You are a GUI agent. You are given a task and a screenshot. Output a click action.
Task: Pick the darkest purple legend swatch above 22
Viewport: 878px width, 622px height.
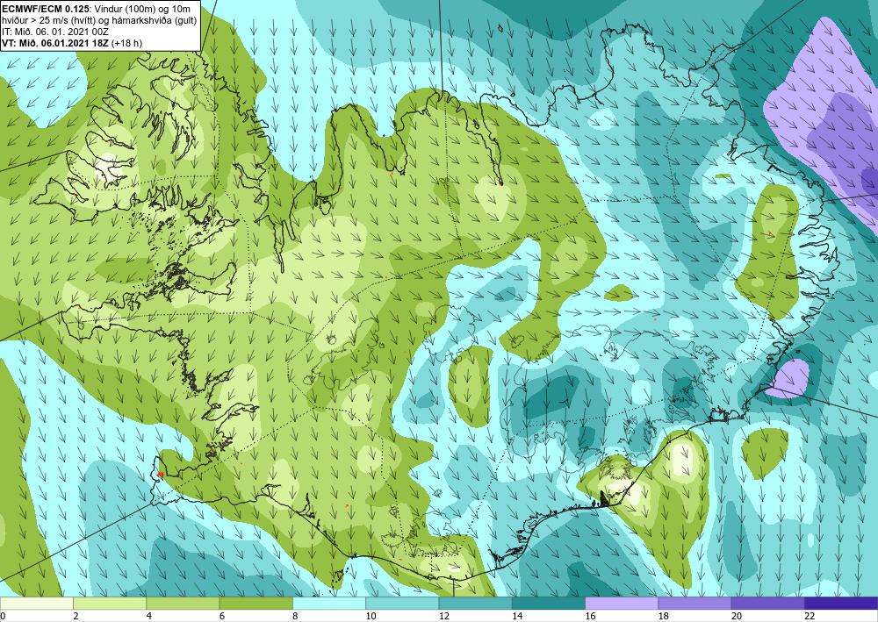coord(841,603)
